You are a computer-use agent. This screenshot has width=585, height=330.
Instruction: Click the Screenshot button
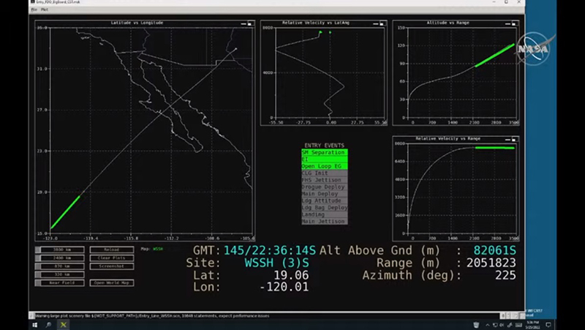click(112, 266)
